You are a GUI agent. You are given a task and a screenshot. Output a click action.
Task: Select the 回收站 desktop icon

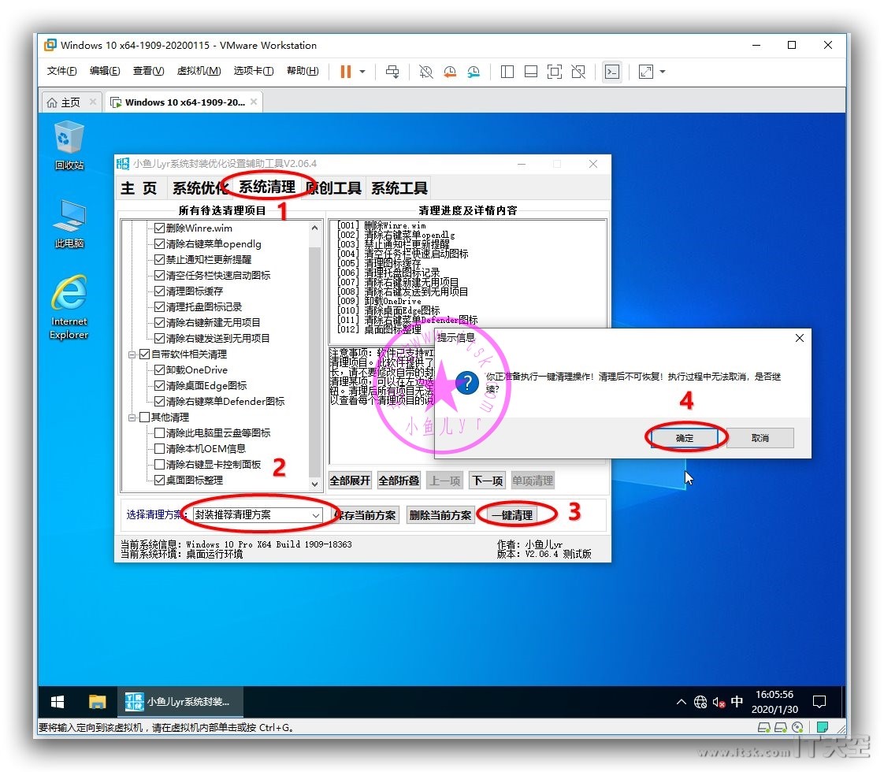(69, 146)
